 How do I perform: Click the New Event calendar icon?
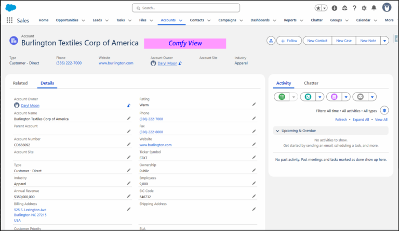(x=334, y=97)
